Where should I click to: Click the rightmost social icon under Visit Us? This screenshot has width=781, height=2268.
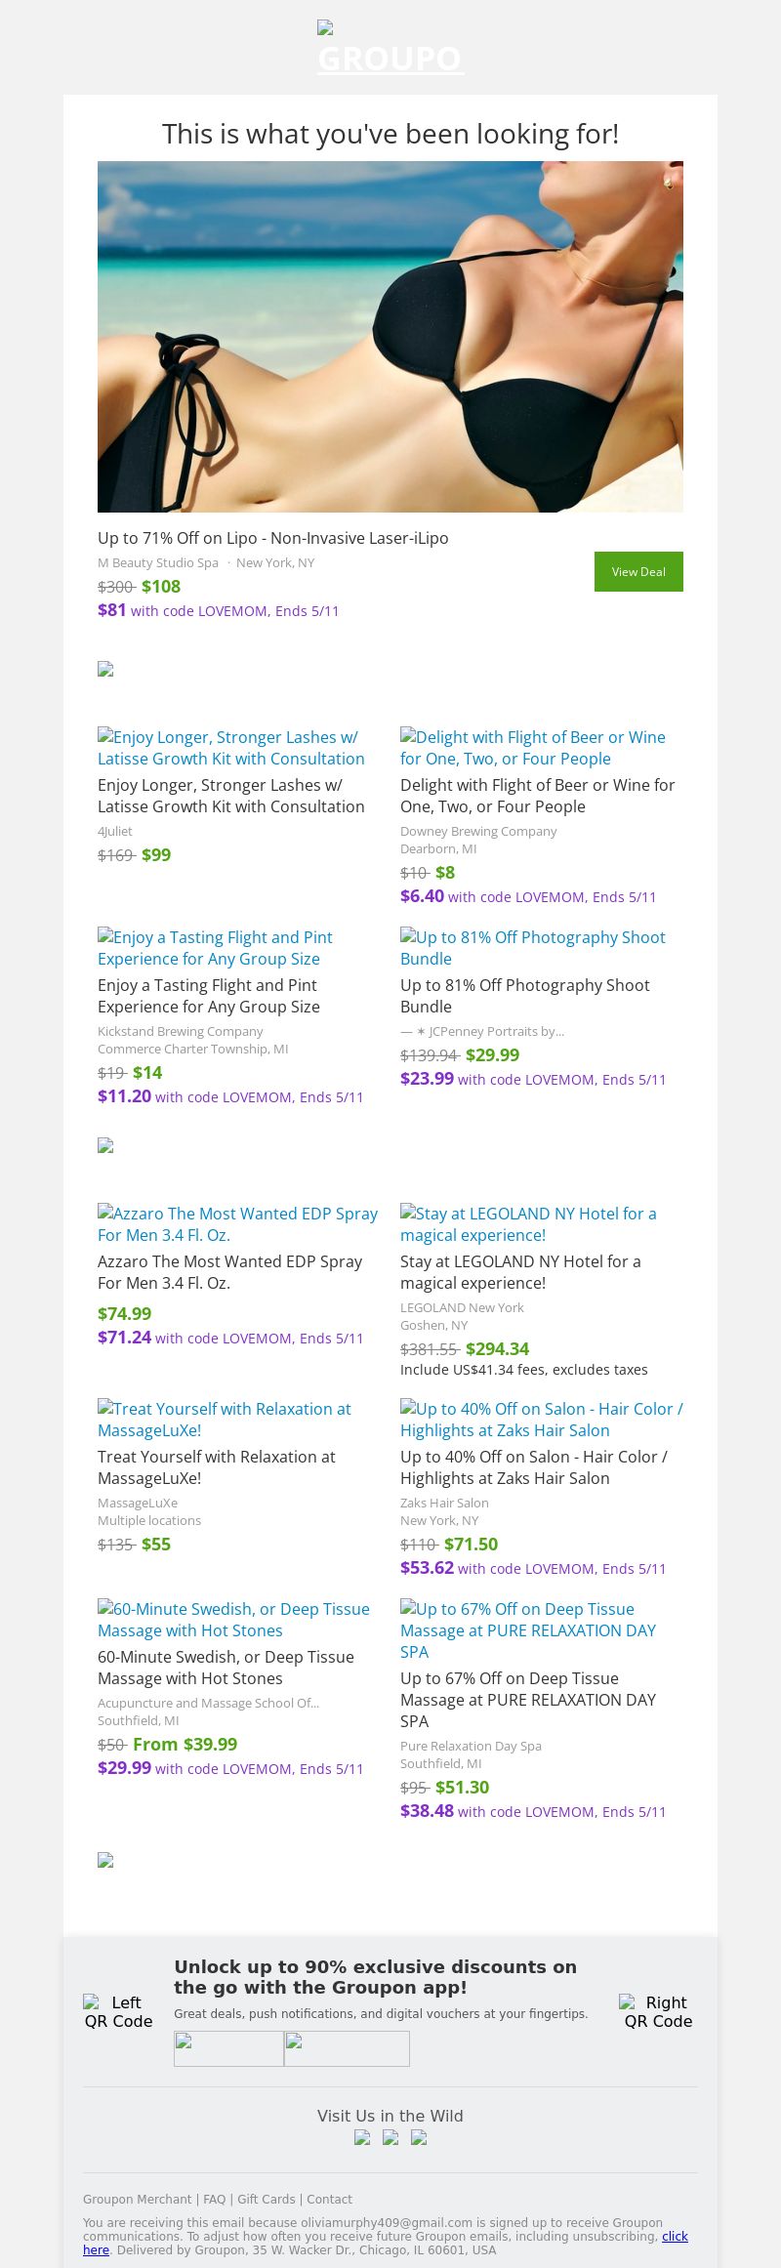coord(419,2137)
